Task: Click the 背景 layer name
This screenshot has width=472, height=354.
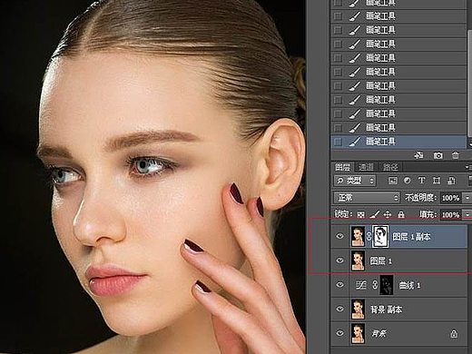Action: click(x=379, y=333)
